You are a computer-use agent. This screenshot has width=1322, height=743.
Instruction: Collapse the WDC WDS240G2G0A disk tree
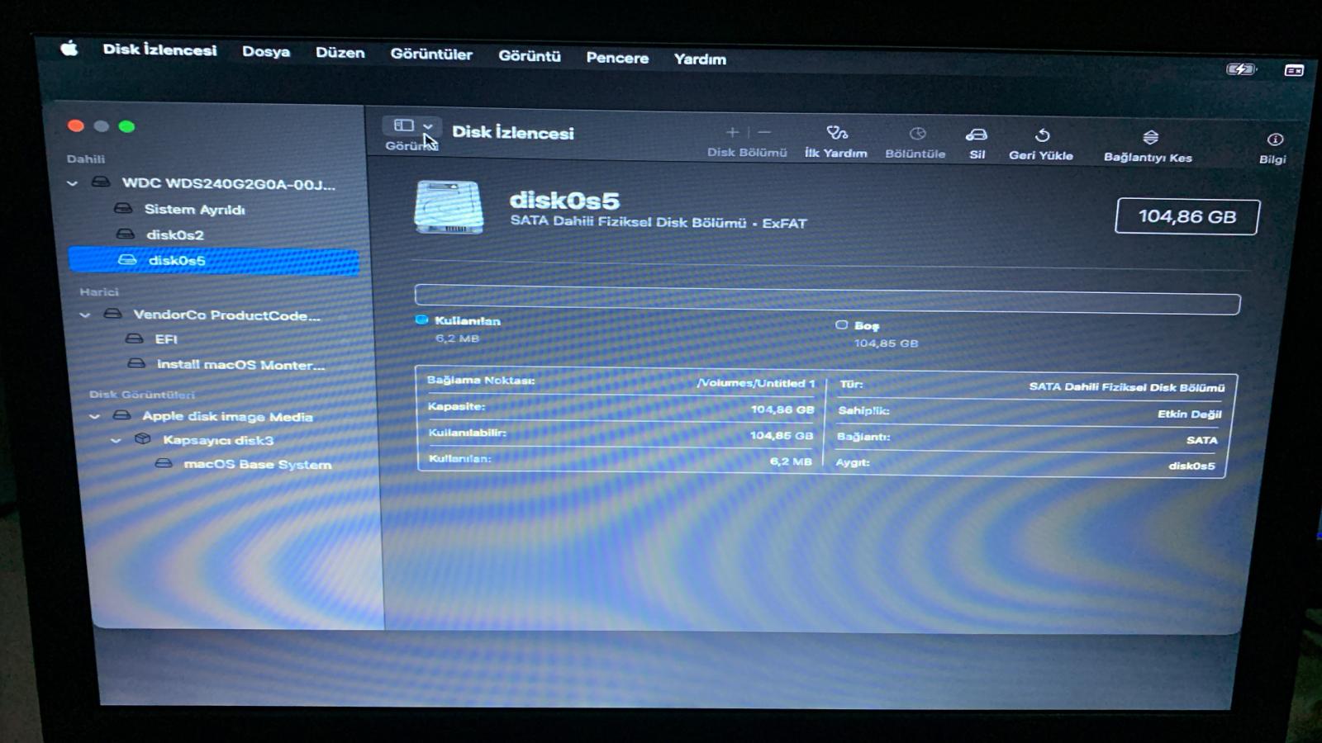click(x=73, y=182)
